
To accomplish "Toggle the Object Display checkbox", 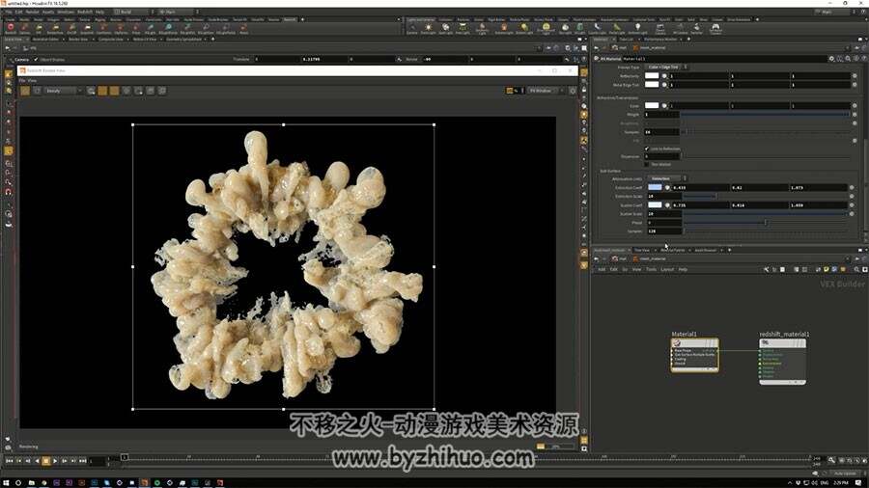I will 36,59.
